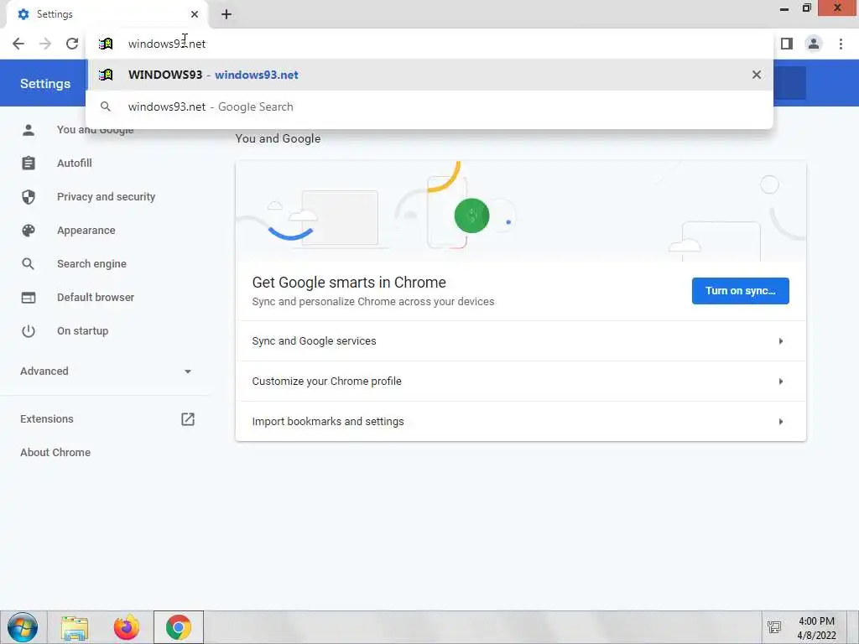
Task: Click the You and Google person icon
Action: (x=29, y=130)
